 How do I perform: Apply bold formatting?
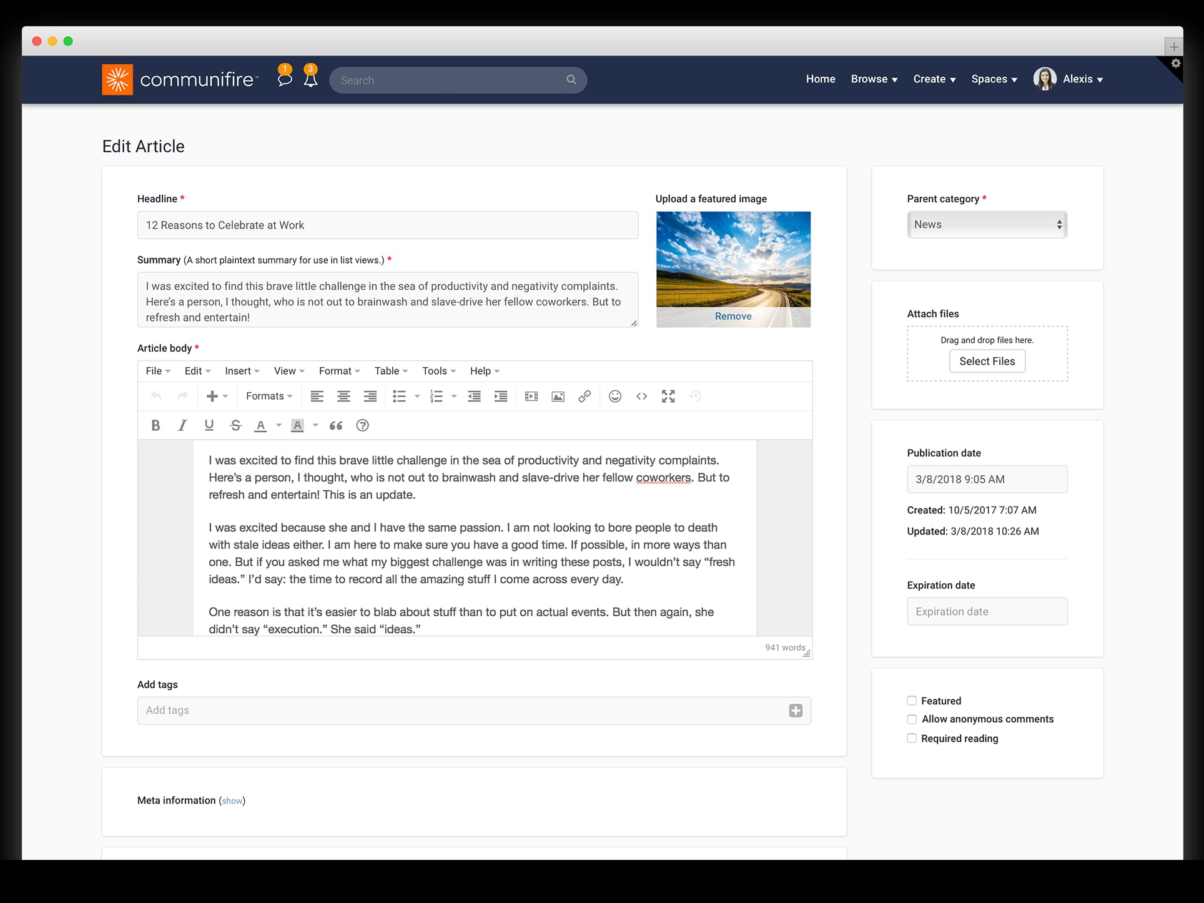pyautogui.click(x=155, y=425)
